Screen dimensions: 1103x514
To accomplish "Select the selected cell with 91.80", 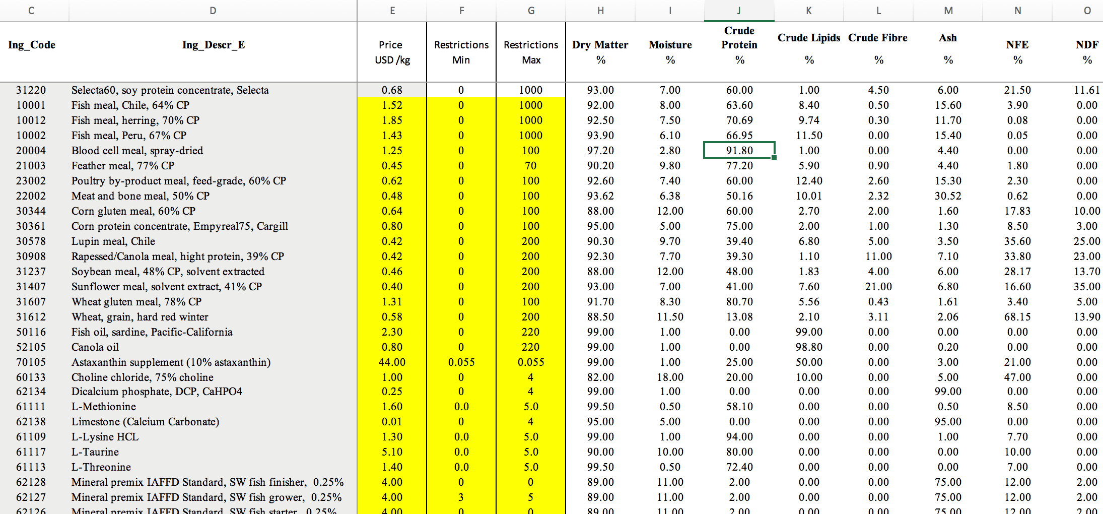I will pyautogui.click(x=739, y=150).
